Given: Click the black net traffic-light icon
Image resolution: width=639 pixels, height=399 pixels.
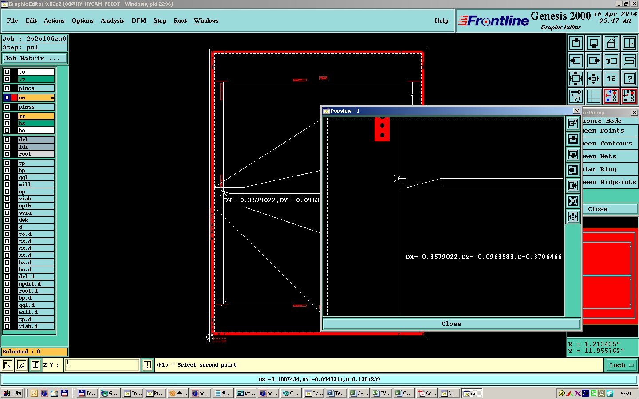Looking at the screenshot, I should [x=629, y=96].
